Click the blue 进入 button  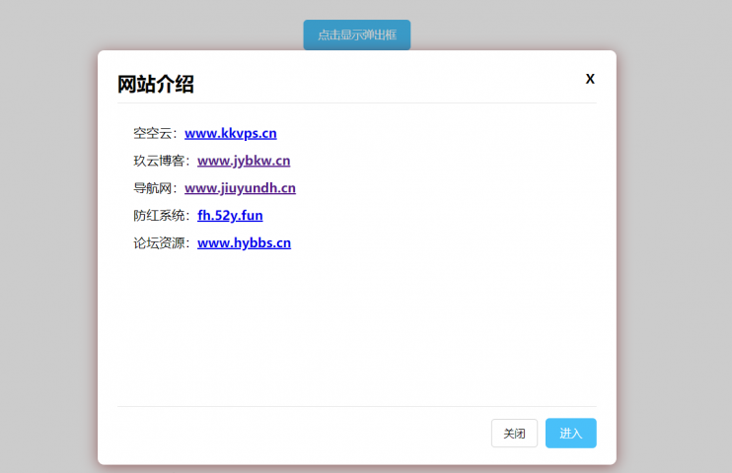[x=571, y=434]
